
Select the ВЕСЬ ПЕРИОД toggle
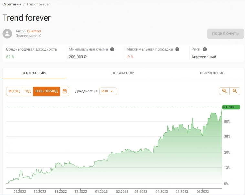pos(46,91)
